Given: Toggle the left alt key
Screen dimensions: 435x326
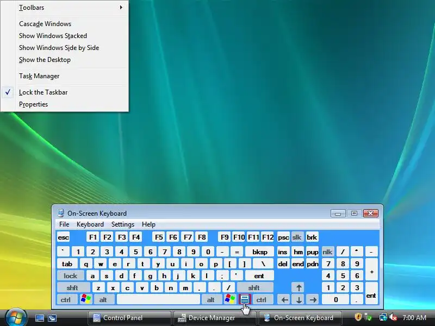Looking at the screenshot, I should click(x=103, y=299).
